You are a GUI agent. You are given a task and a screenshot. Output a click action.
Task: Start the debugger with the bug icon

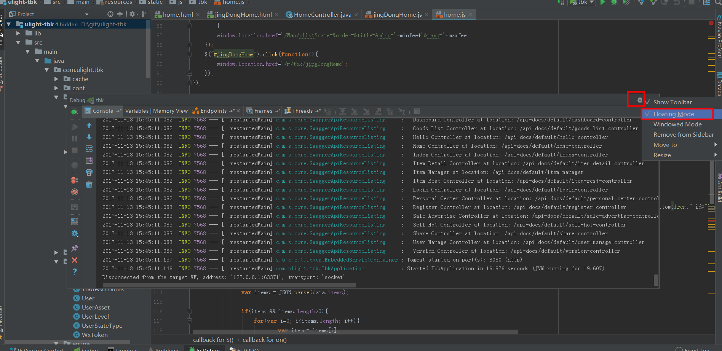(613, 3)
